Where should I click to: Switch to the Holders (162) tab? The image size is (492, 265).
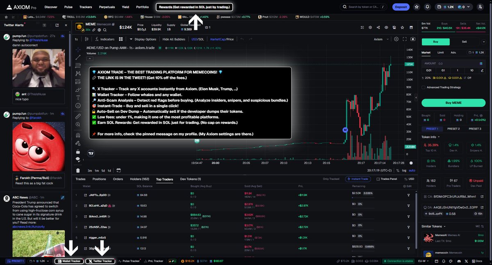[x=139, y=179]
